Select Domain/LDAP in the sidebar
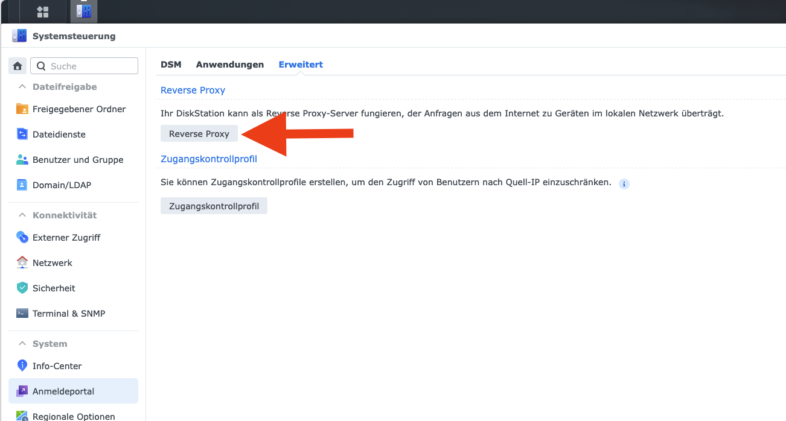 coord(73,185)
